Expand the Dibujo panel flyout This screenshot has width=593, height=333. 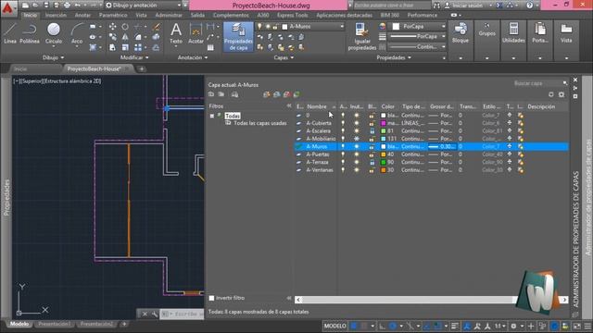point(54,57)
